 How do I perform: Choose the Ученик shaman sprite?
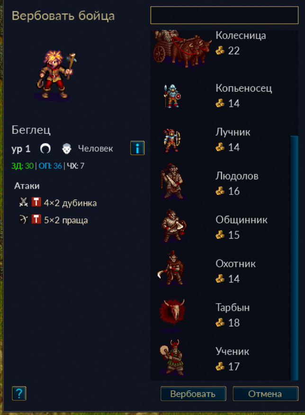172,357
